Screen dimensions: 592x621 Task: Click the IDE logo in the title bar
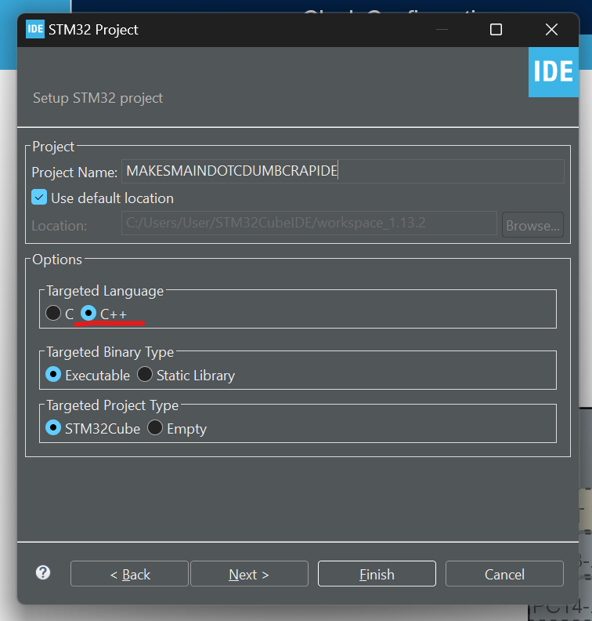coord(34,29)
